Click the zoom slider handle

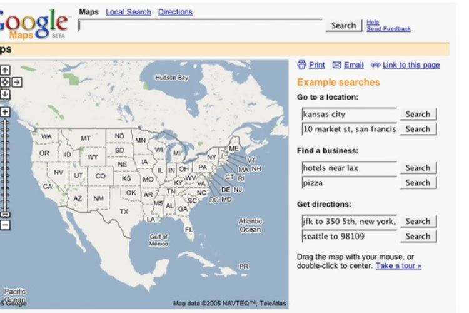tap(5, 215)
